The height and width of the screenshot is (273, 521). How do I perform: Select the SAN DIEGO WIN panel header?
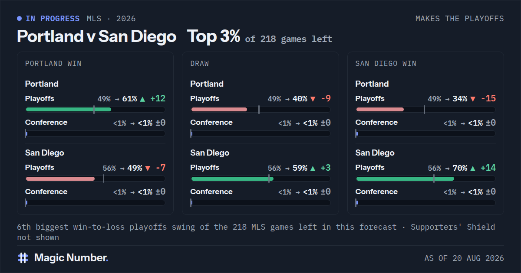386,64
